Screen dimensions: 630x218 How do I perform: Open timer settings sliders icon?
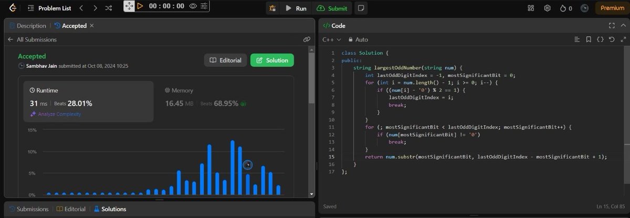(x=204, y=7)
